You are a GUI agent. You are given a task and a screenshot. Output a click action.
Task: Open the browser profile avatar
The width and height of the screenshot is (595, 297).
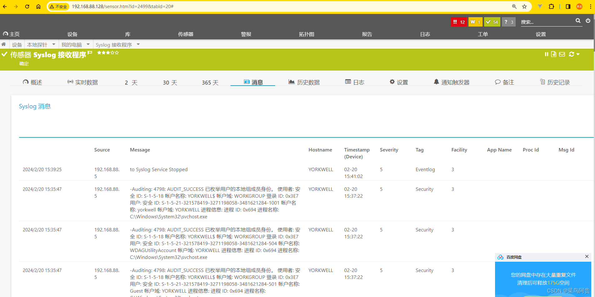579,7
